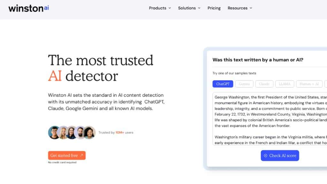
Task: Select the ChatGPT sample text pill
Action: [223, 84]
